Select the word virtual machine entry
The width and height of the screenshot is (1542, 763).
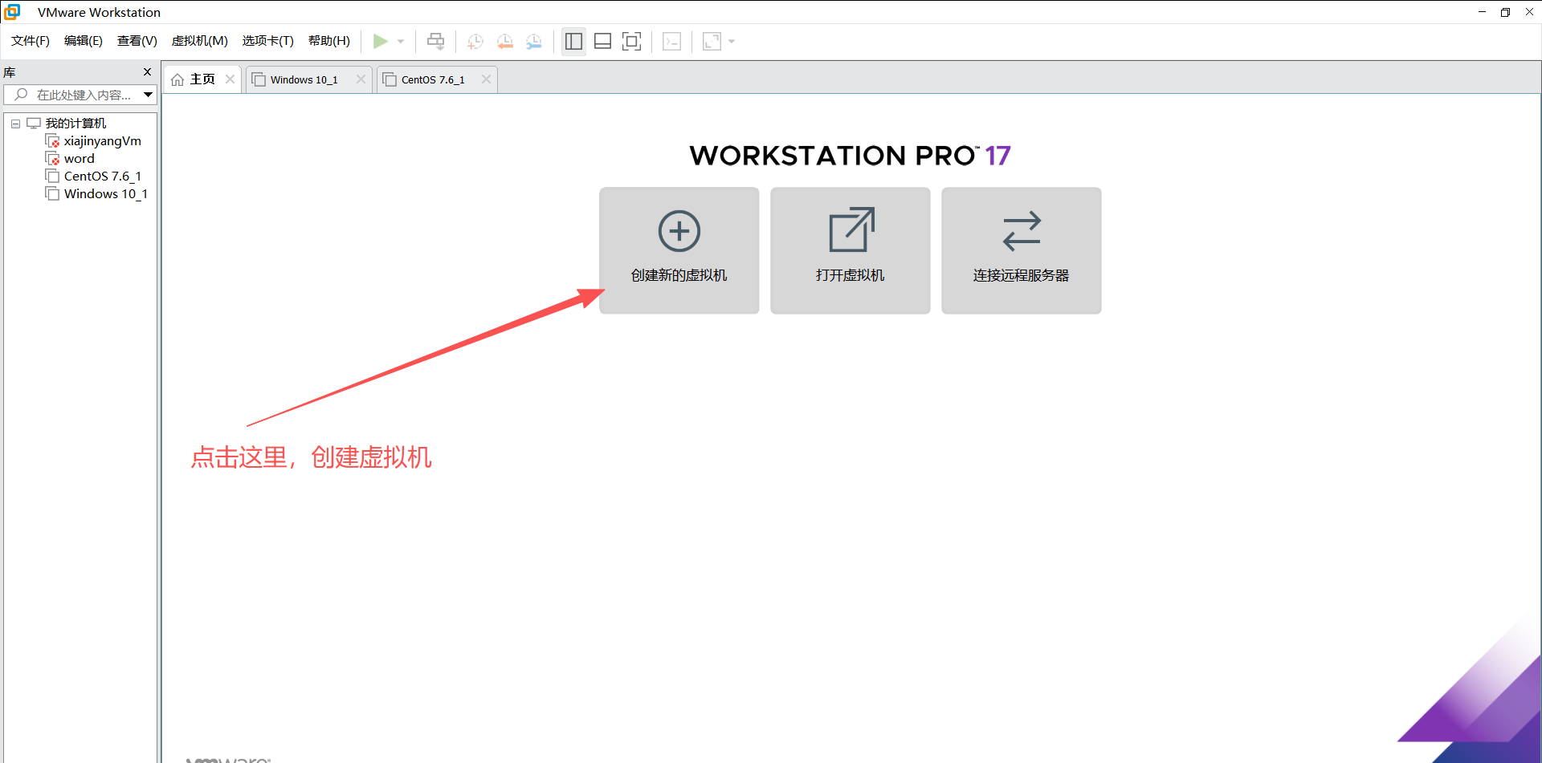[x=79, y=159]
